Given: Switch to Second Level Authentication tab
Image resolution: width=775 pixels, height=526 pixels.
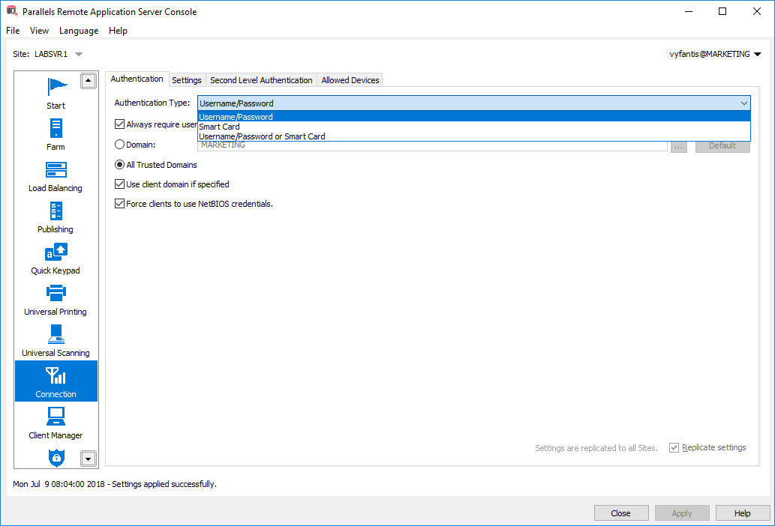Looking at the screenshot, I should (x=262, y=80).
